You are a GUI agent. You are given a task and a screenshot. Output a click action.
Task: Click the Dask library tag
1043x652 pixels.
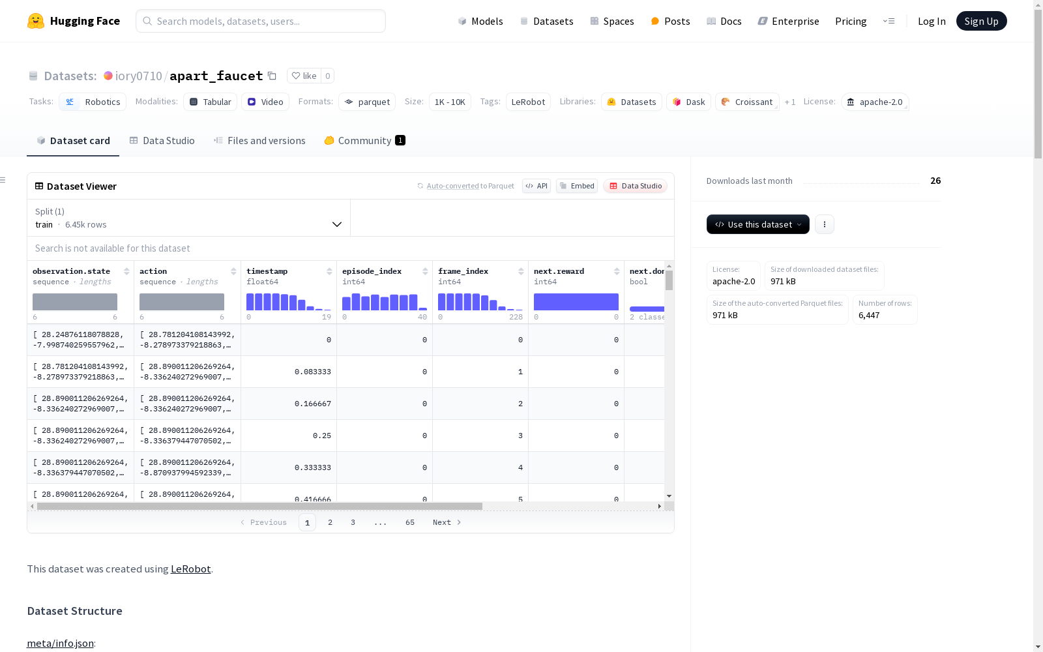(688, 102)
